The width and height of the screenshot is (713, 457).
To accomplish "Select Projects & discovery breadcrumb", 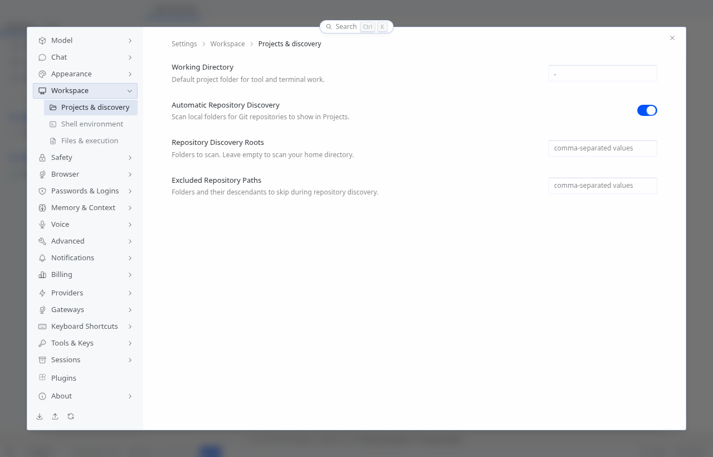I will (x=290, y=44).
